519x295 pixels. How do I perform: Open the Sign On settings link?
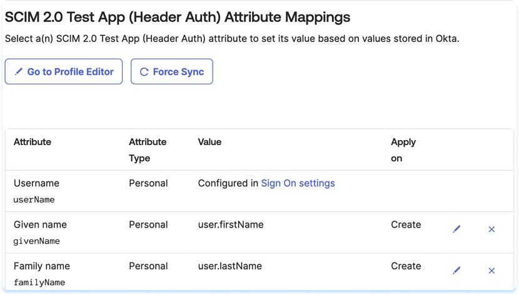coord(298,183)
